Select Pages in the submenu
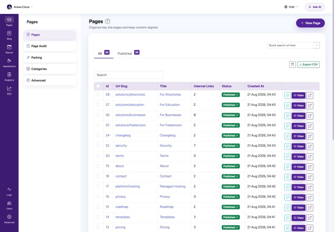 [50, 35]
